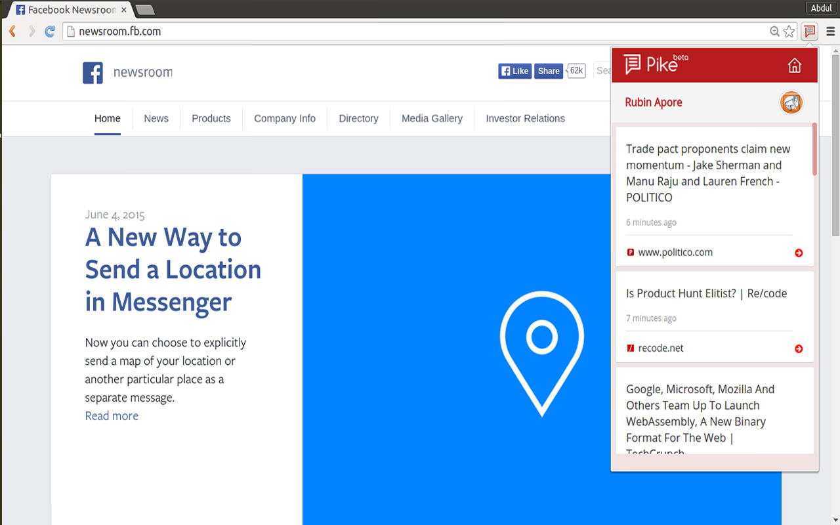
Task: Click the browser back arrow
Action: pos(12,31)
